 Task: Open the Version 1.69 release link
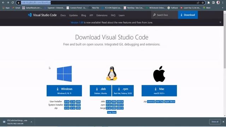pos(77,23)
